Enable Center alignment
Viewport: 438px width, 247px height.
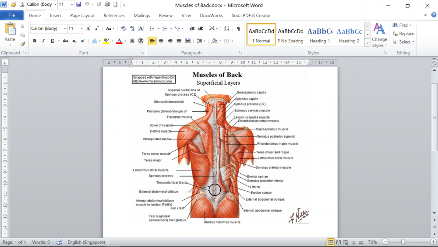(161, 41)
